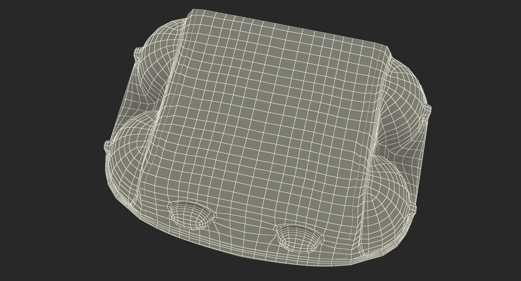Click the right round dimple on the mesh

pyautogui.click(x=299, y=238)
